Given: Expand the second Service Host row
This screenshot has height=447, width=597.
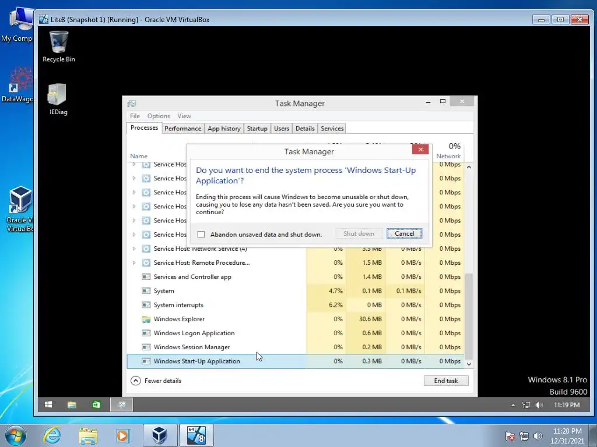Looking at the screenshot, I should pyautogui.click(x=134, y=178).
